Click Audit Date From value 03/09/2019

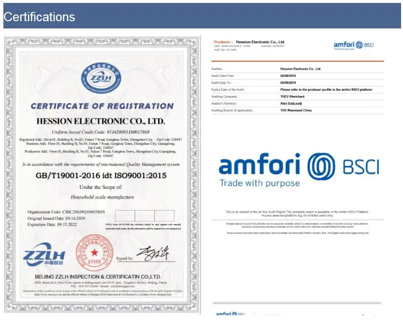tap(288, 76)
